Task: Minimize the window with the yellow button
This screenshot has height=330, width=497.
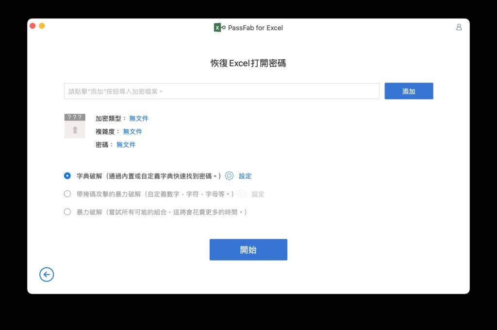Action: pos(42,26)
